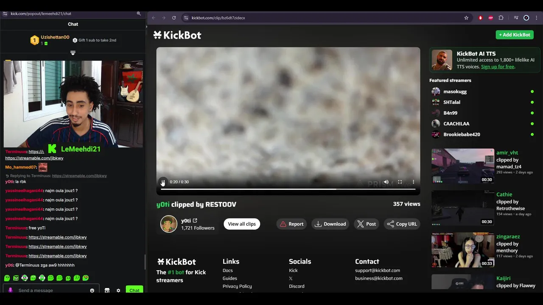Click the kickbot.com address bar URL

[x=218, y=18]
